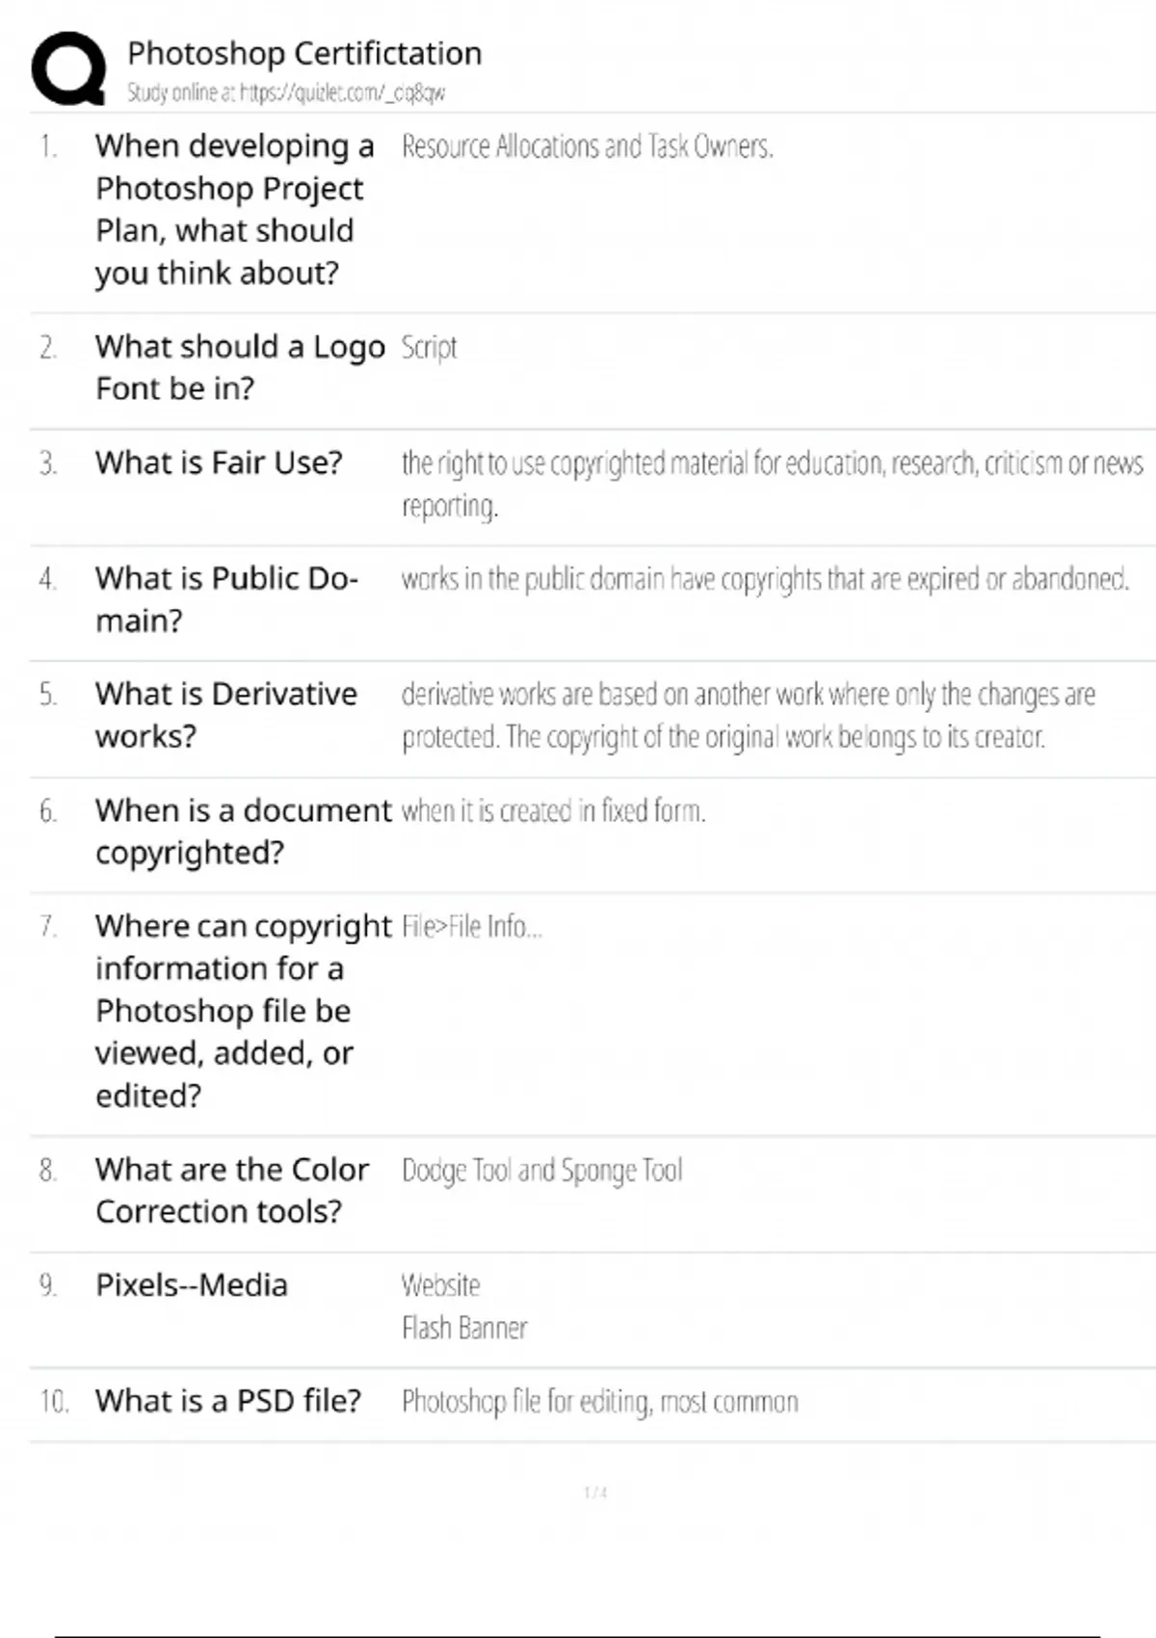Select the What is Fair Use question
1156x1638 pixels.
tap(219, 462)
